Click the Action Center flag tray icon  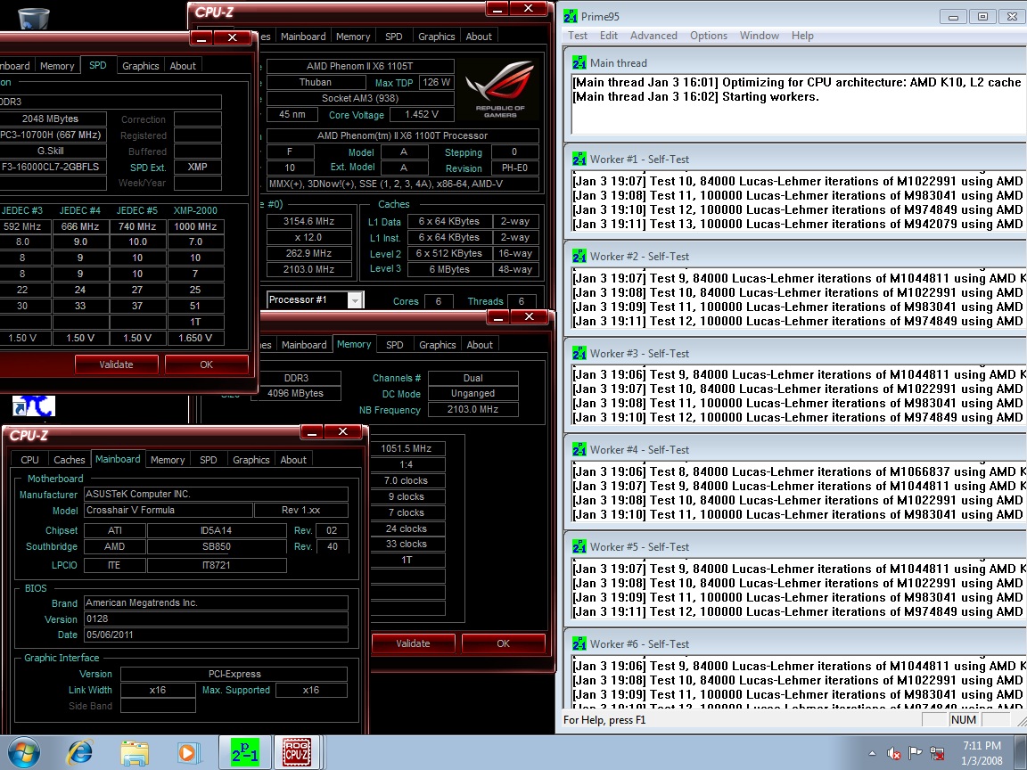click(916, 753)
